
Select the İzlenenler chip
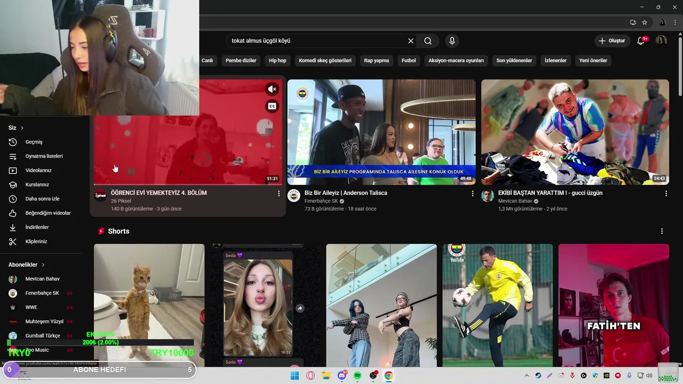point(555,61)
